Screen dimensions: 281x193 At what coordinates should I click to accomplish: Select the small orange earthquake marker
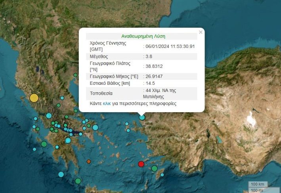[89, 161]
